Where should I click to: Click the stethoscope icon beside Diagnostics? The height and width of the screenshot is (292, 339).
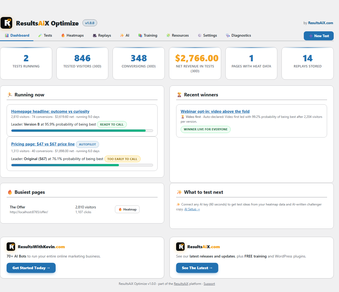pyautogui.click(x=228, y=36)
